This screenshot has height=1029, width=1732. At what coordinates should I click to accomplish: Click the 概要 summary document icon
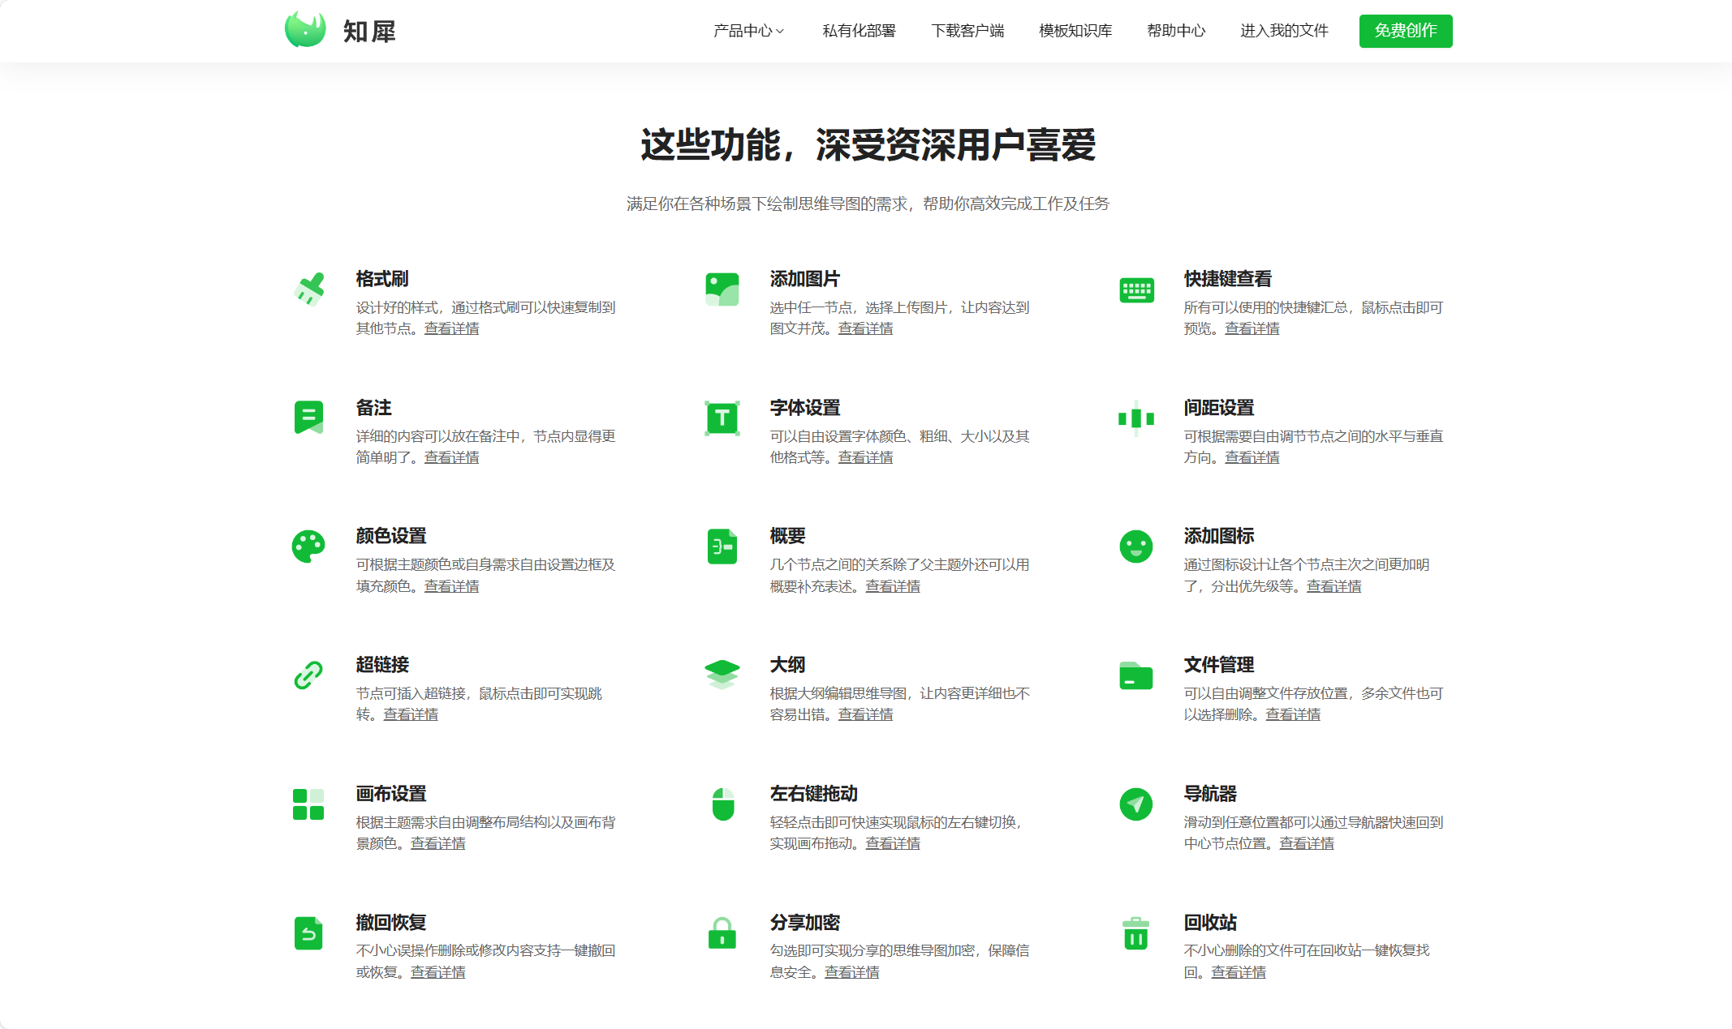pos(722,547)
